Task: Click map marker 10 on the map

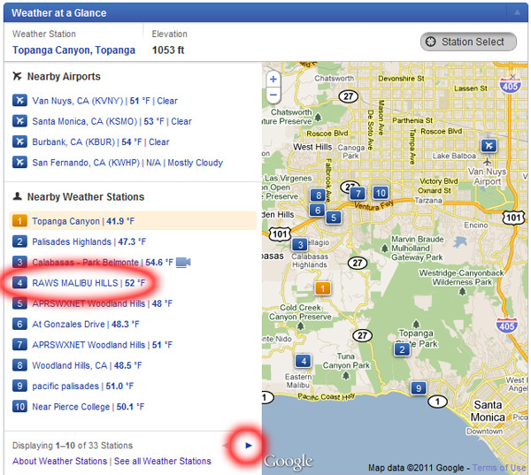Action: 381,193
